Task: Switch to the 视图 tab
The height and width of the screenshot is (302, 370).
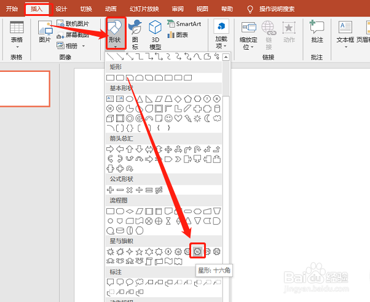Action: (x=202, y=9)
